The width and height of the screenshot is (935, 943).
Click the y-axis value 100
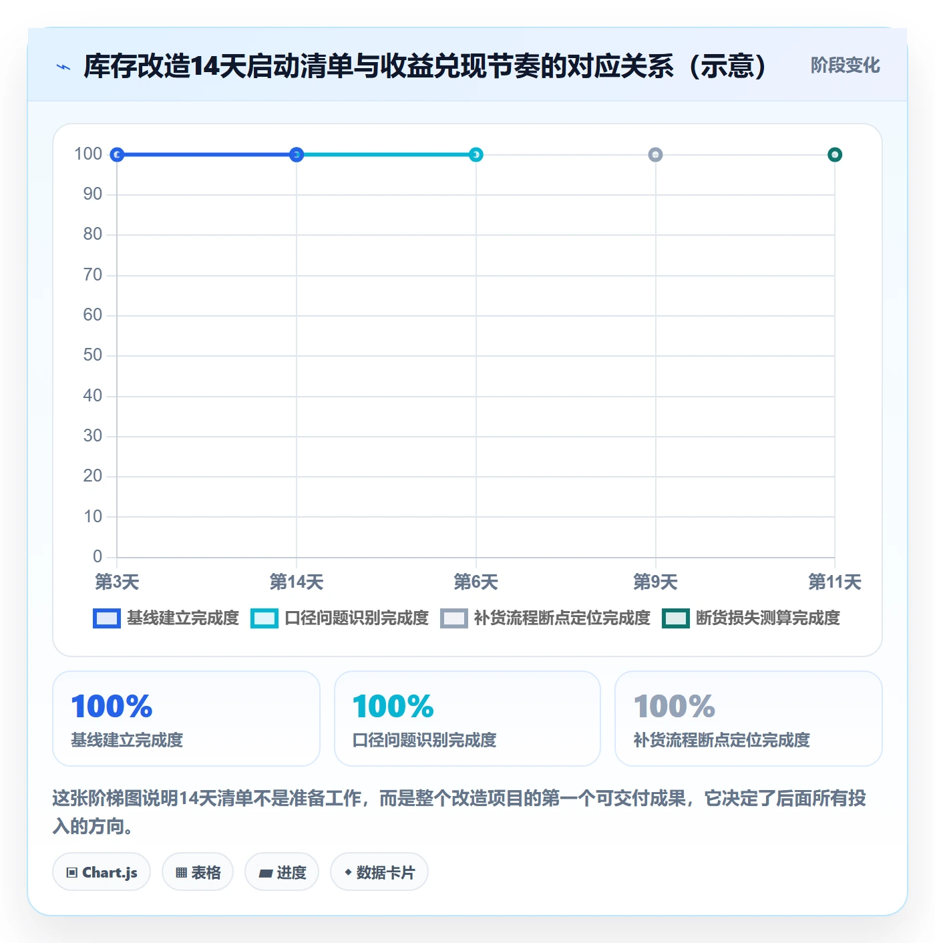[88, 154]
